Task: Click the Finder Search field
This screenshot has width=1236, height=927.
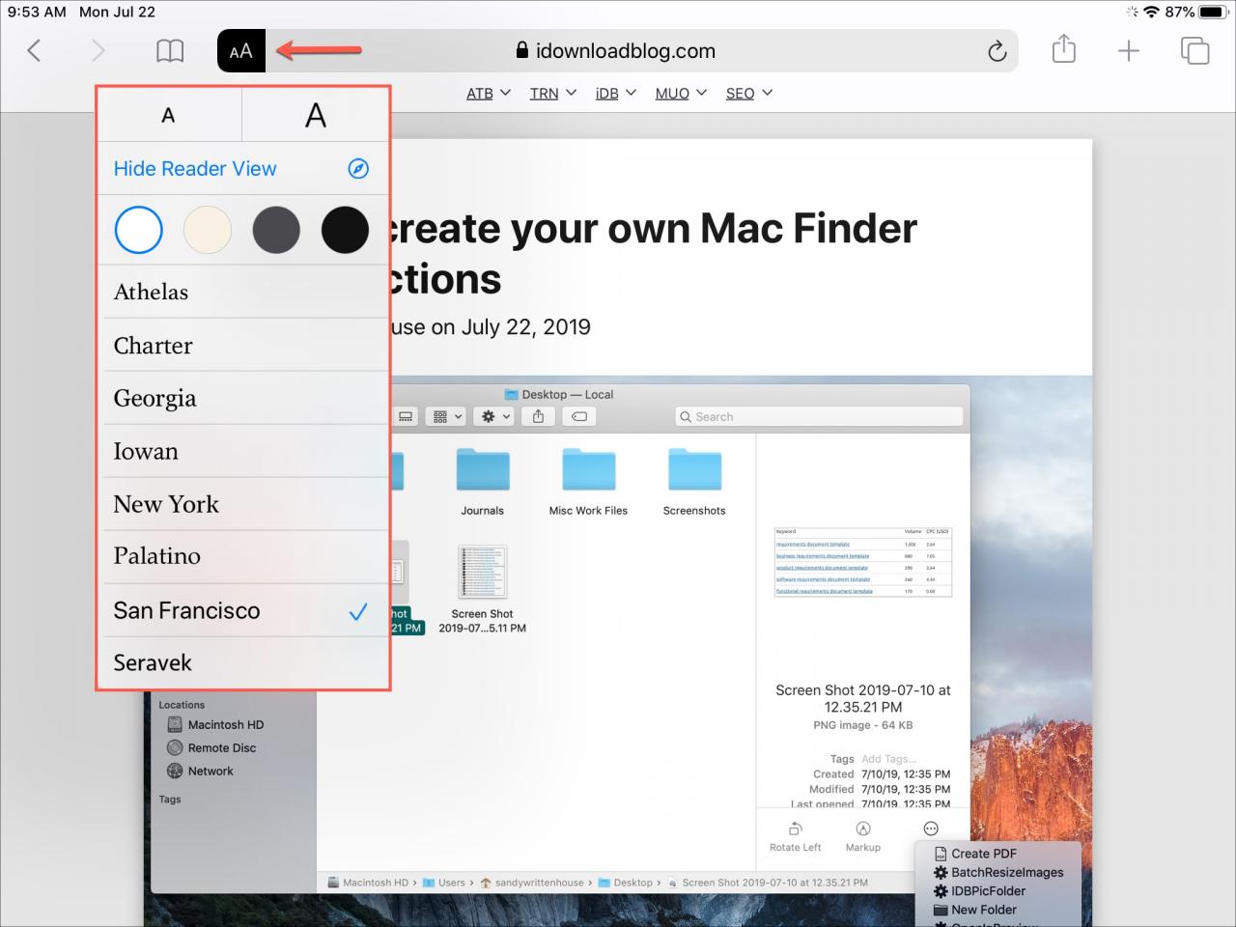Action: tap(819, 416)
